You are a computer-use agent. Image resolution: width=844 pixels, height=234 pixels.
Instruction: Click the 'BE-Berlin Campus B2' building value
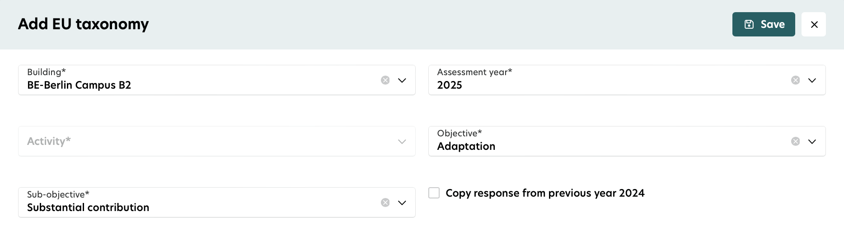(79, 85)
